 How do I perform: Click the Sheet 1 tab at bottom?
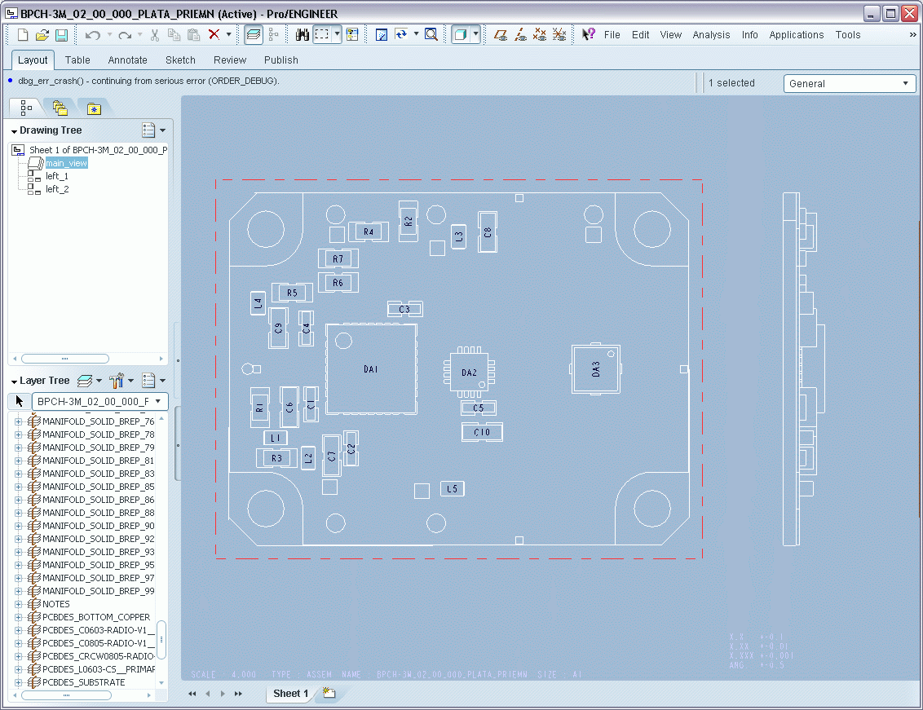pos(290,694)
